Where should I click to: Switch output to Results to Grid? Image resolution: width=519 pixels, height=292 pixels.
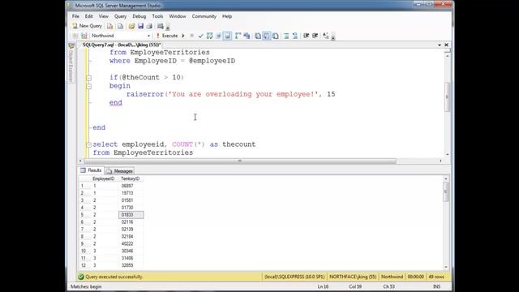tap(267, 36)
